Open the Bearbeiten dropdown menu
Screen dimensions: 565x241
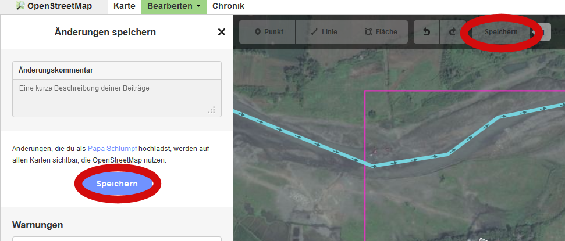pyautogui.click(x=174, y=6)
